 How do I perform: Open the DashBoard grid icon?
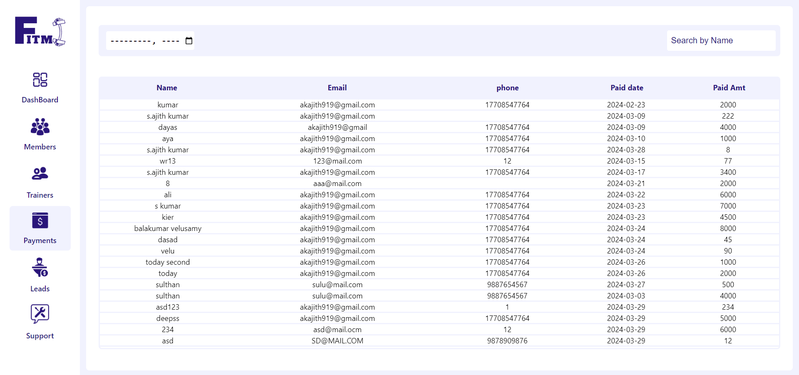pyautogui.click(x=40, y=79)
